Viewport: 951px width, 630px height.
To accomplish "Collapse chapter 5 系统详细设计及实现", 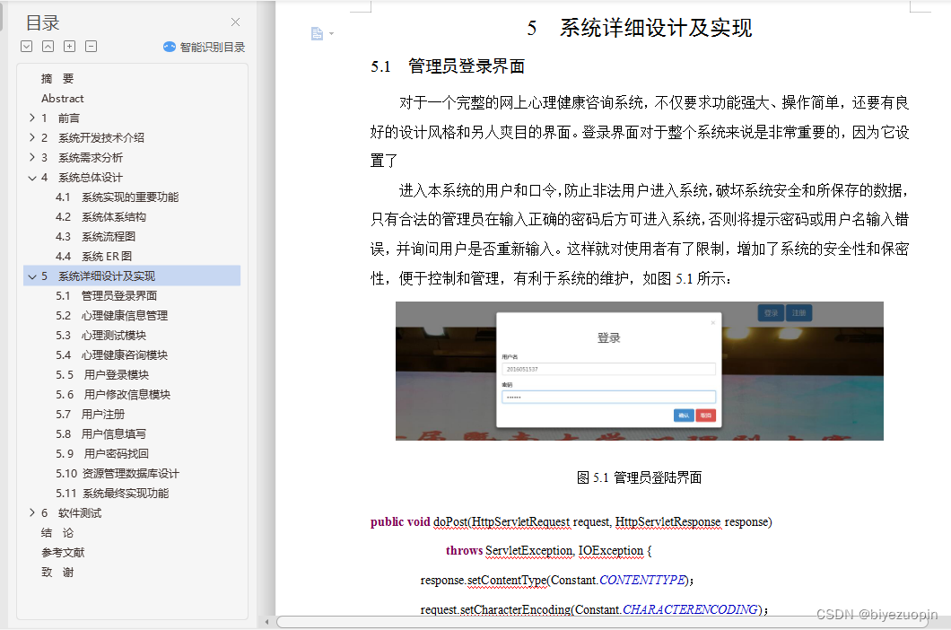I will tap(32, 276).
